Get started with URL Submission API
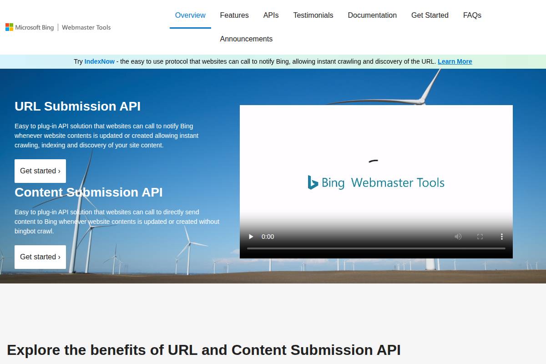Viewport: 546px width, 364px height. [40, 171]
